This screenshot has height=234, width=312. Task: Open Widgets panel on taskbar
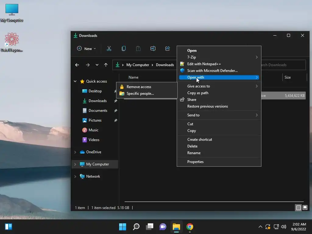(x=9, y=227)
